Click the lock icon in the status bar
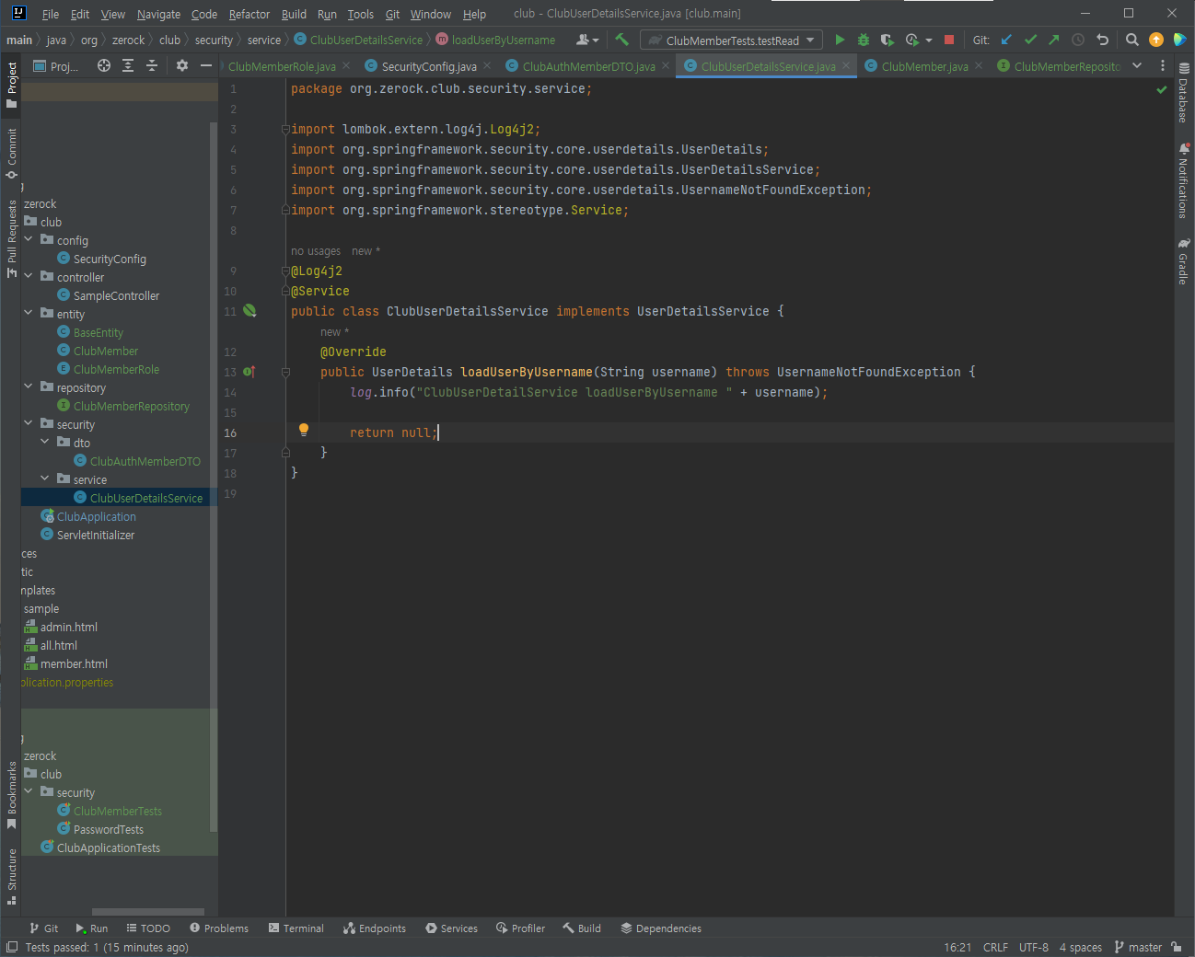Screen dimensions: 1195x957 pyautogui.click(x=1177, y=947)
